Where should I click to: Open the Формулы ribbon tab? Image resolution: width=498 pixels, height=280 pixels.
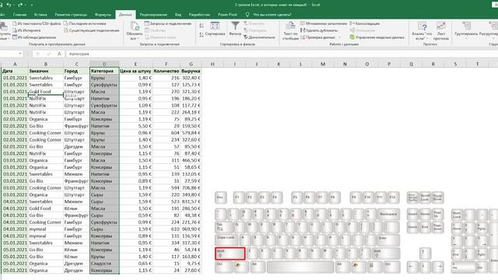[103, 15]
